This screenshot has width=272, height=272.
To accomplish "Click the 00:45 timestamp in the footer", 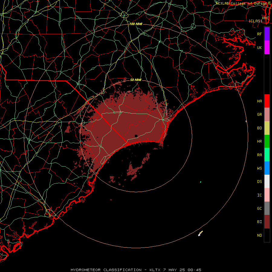I will [x=194, y=270].
